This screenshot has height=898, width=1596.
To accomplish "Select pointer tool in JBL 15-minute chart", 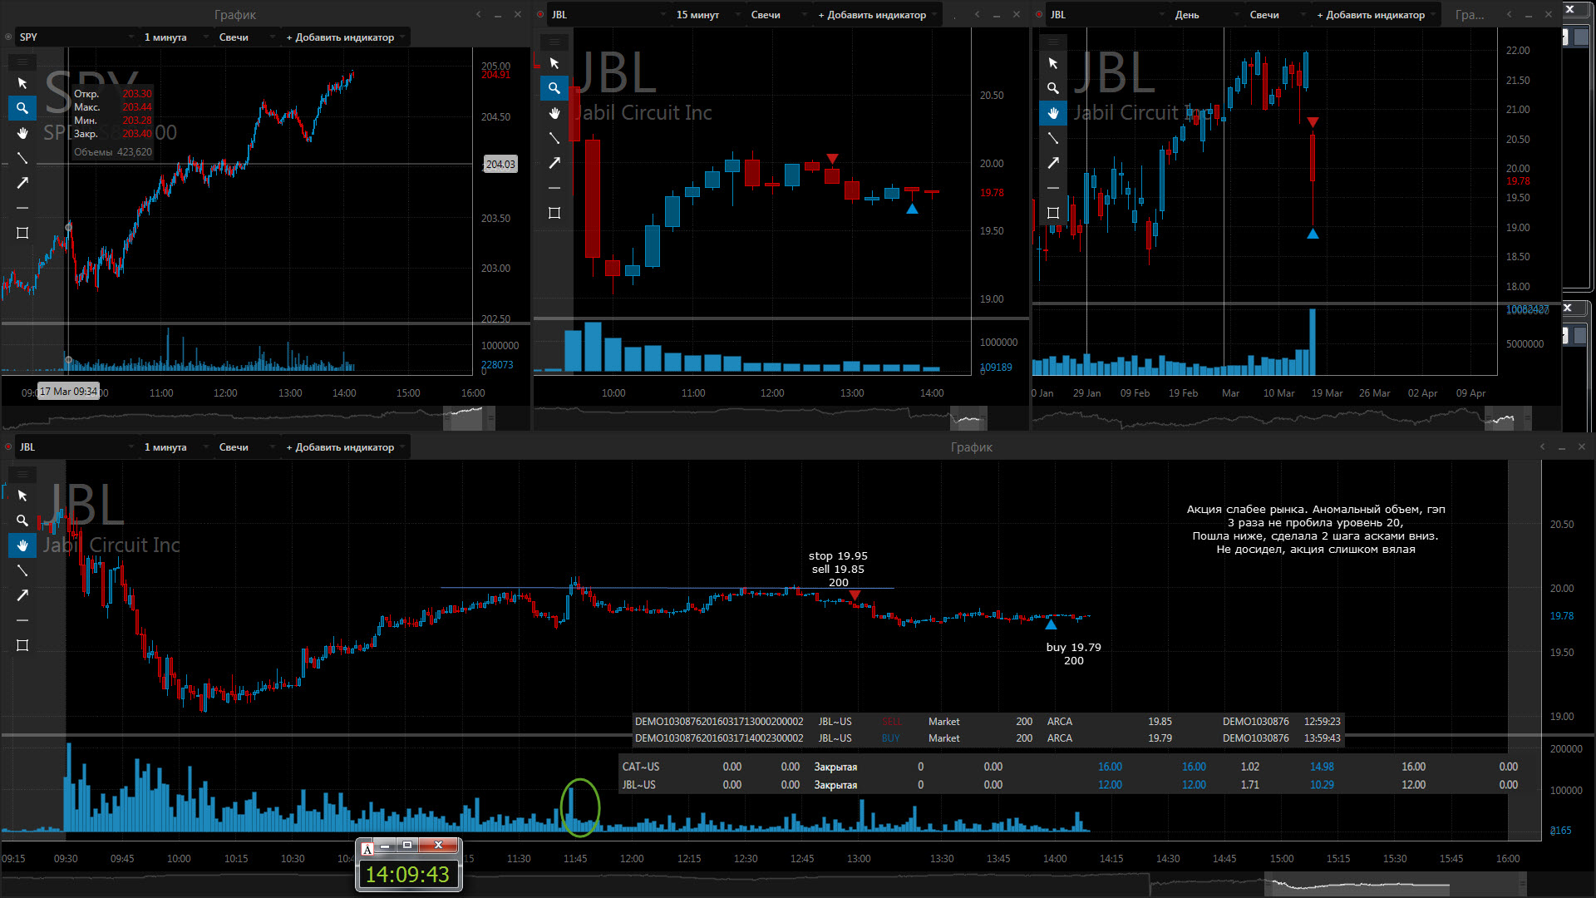I will pos(554,63).
